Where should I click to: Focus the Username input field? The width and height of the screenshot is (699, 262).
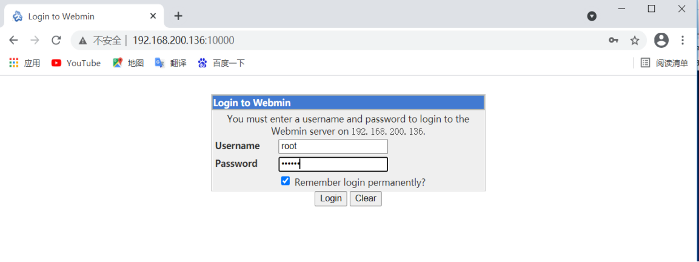point(333,146)
